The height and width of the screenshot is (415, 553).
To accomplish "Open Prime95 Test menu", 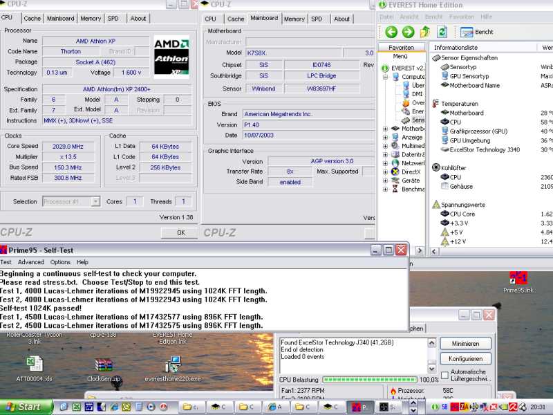I will 6,262.
